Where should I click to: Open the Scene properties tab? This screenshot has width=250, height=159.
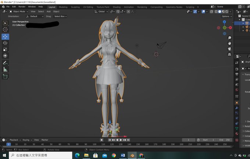pos(237,84)
